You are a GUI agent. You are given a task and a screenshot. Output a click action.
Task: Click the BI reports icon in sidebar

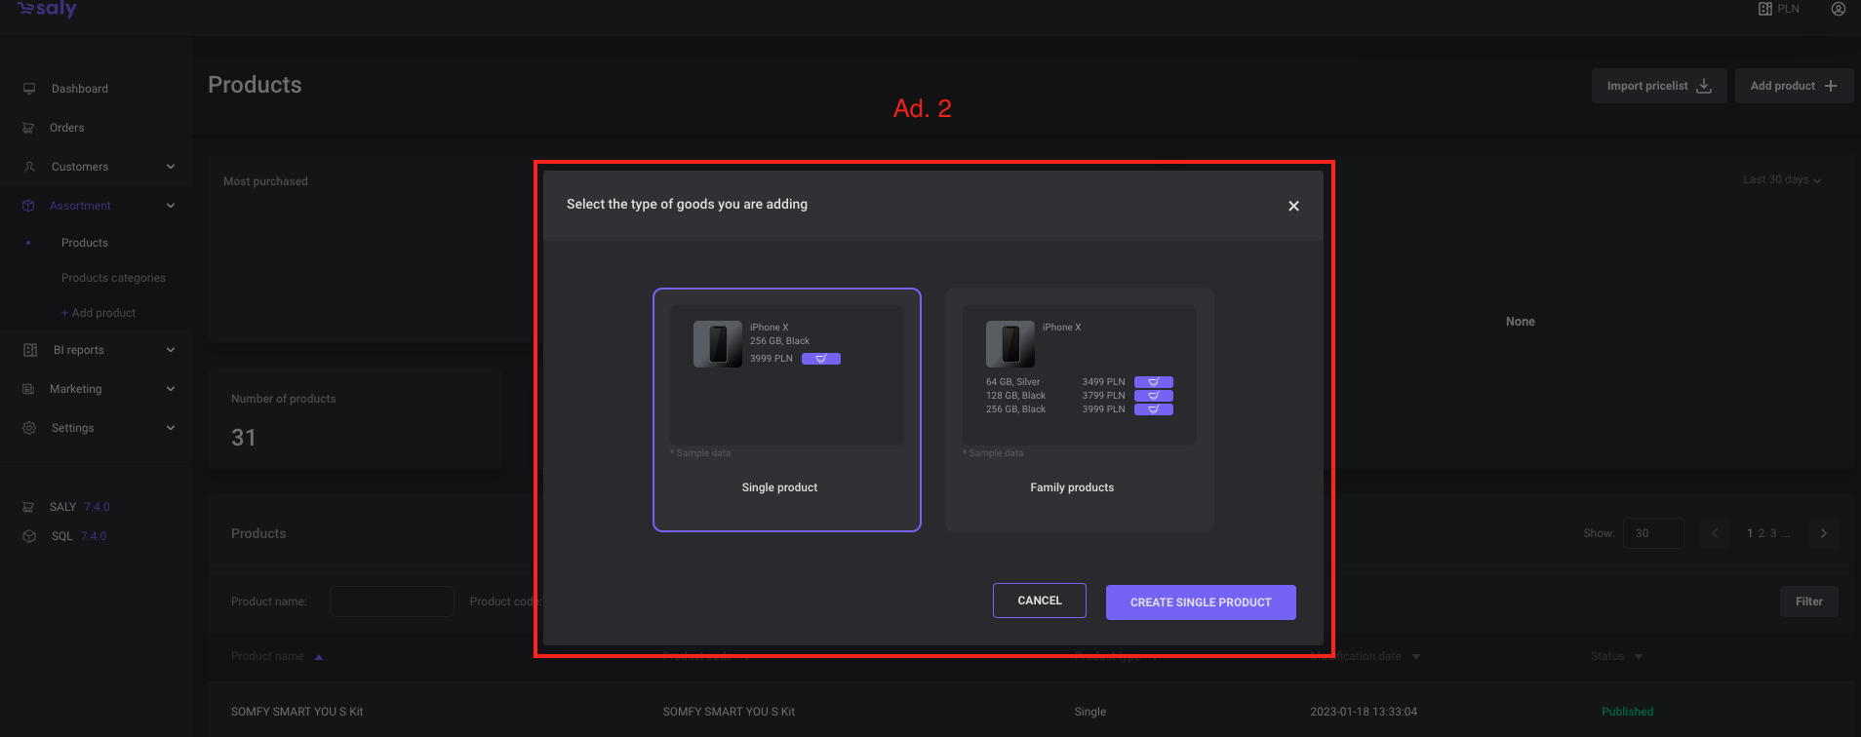pos(29,350)
